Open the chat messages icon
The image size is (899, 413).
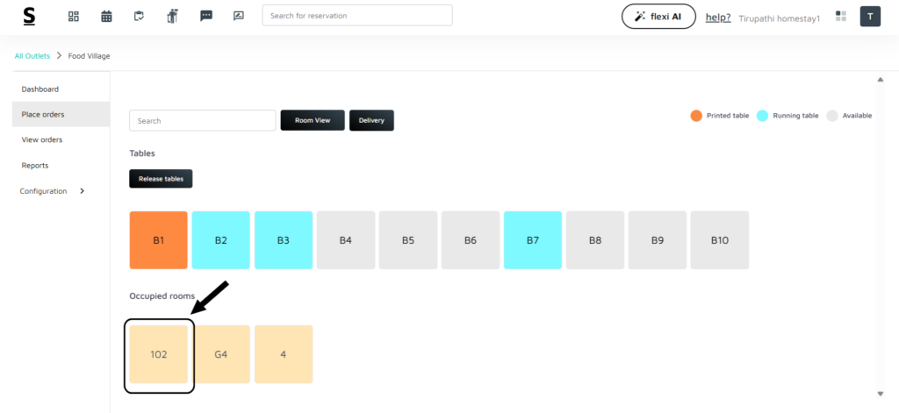pos(206,16)
